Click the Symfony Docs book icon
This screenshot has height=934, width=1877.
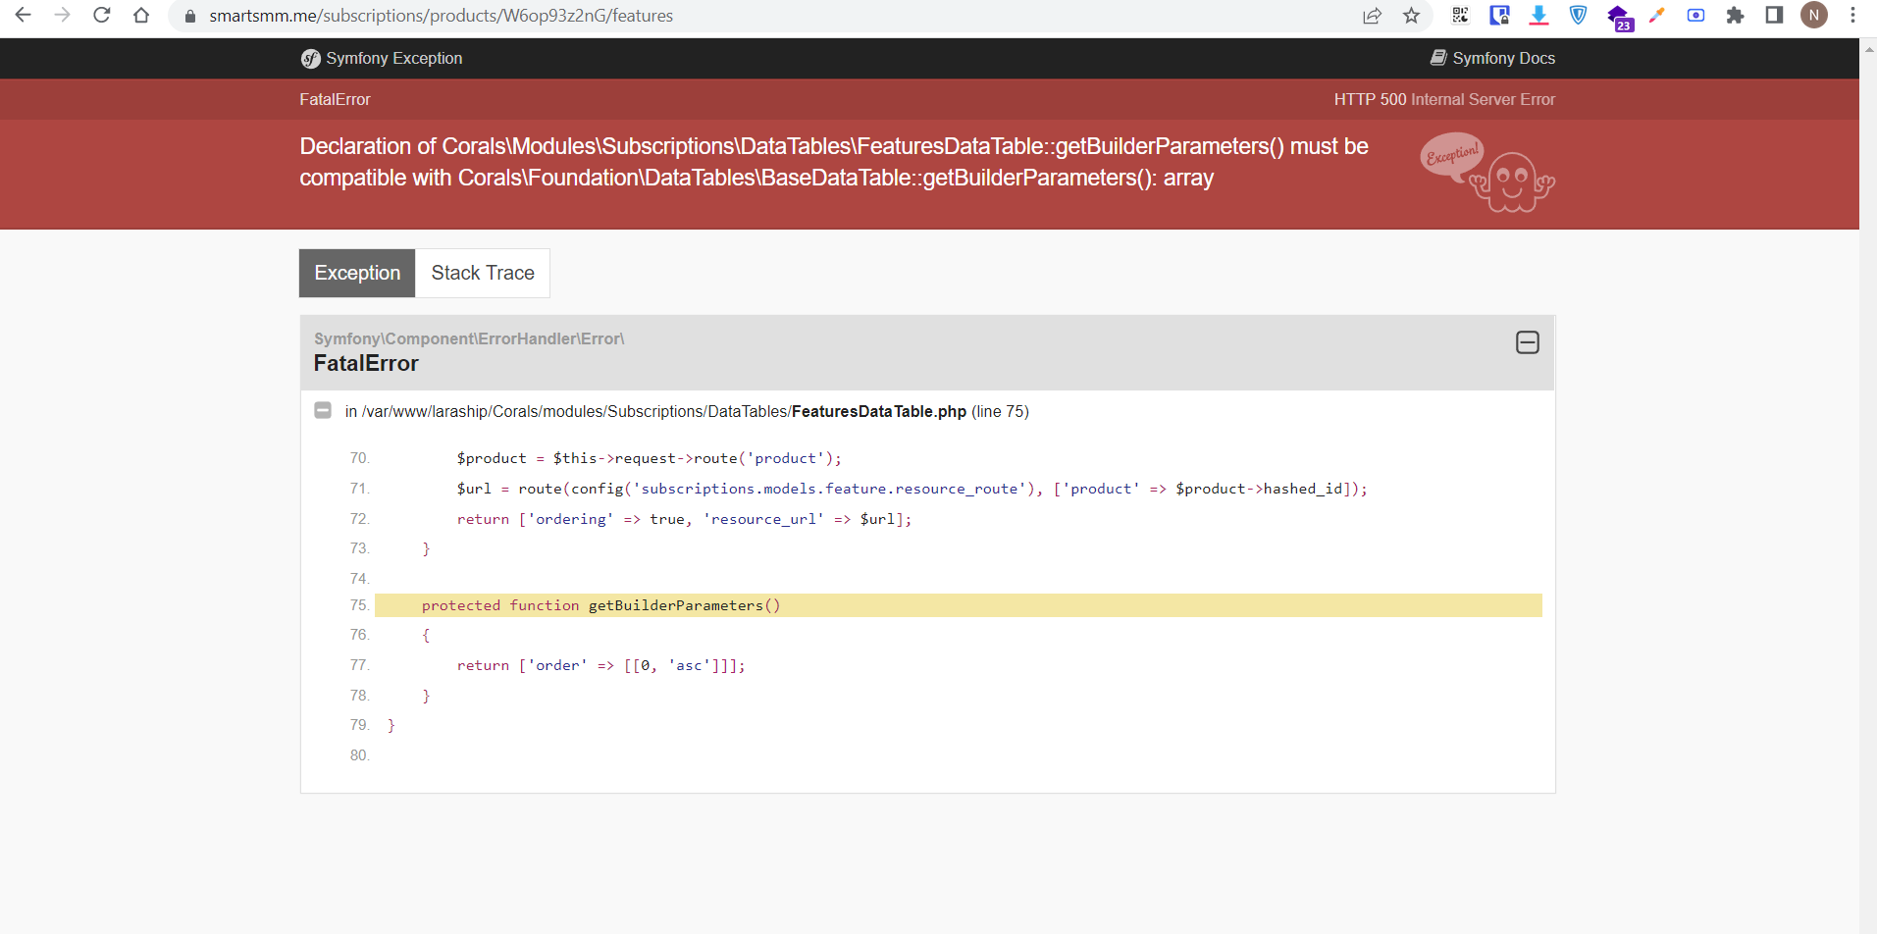point(1438,58)
